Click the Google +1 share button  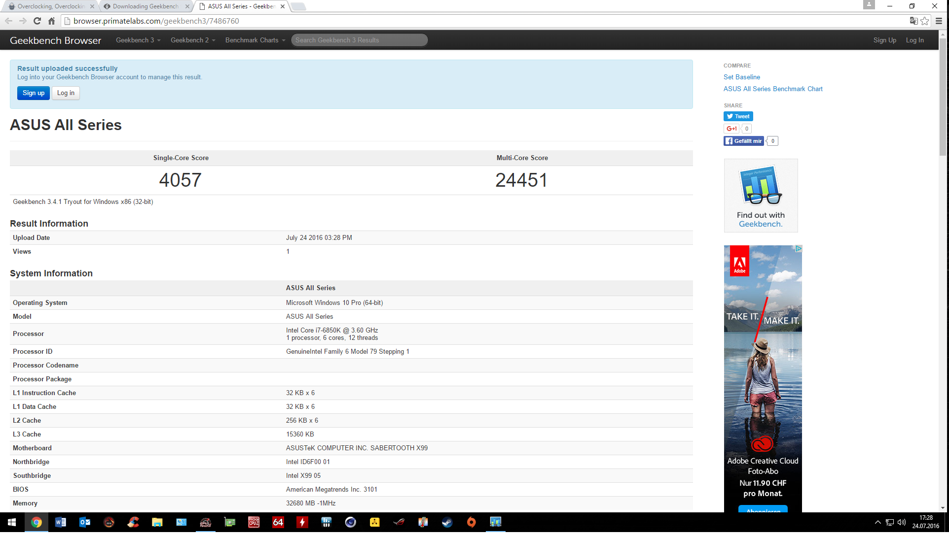point(731,129)
